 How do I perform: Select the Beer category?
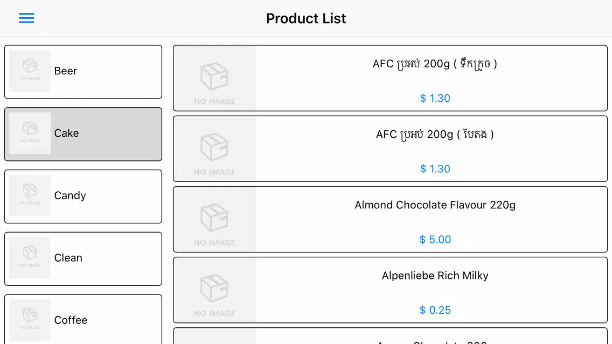tap(83, 72)
